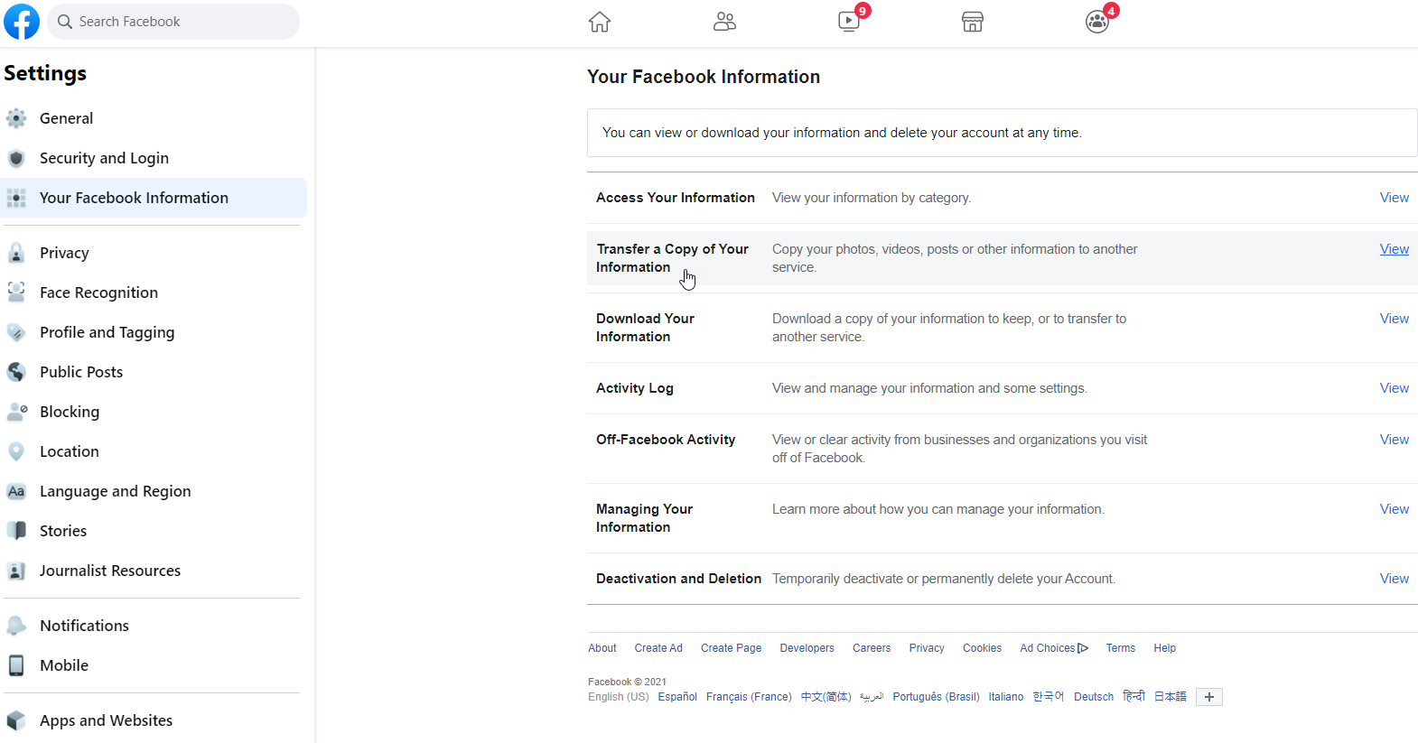
Task: Open Notifications settings
Action: click(x=154, y=626)
